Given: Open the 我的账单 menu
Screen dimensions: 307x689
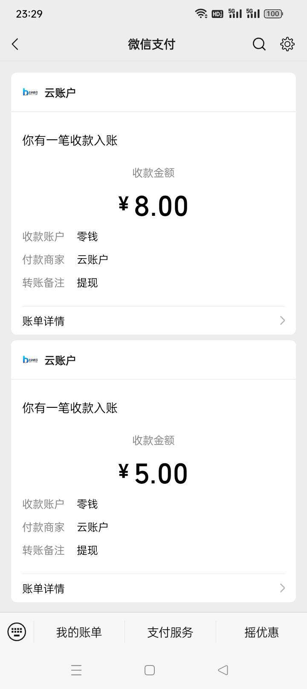Looking at the screenshot, I should point(79,632).
